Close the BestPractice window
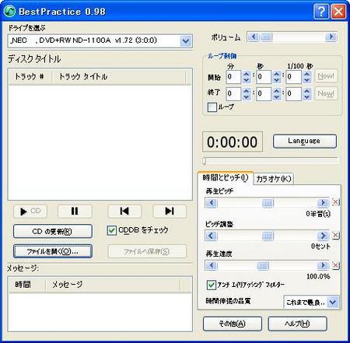The image size is (350, 343). click(338, 12)
